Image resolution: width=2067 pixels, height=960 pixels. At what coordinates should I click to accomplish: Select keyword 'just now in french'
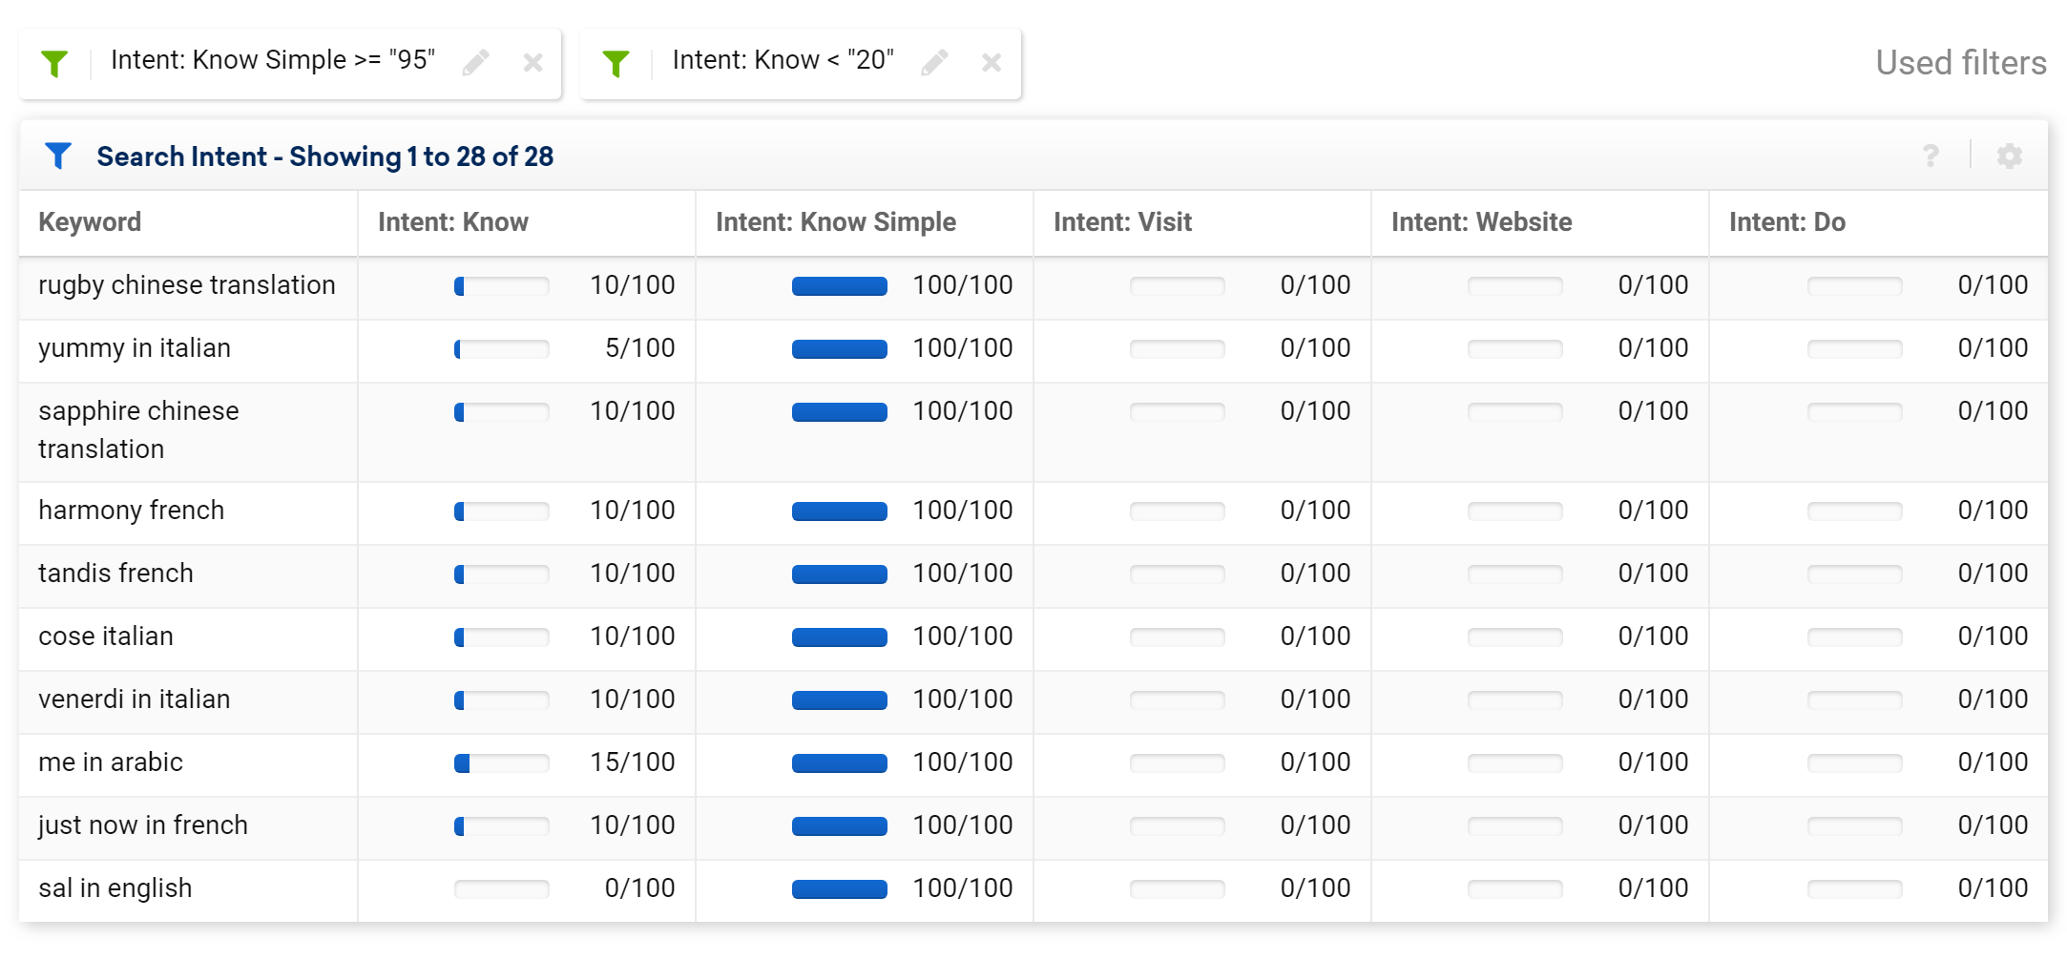143,825
